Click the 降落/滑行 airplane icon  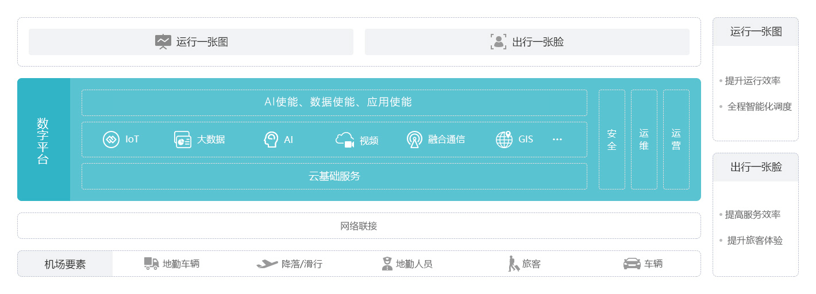267,264
